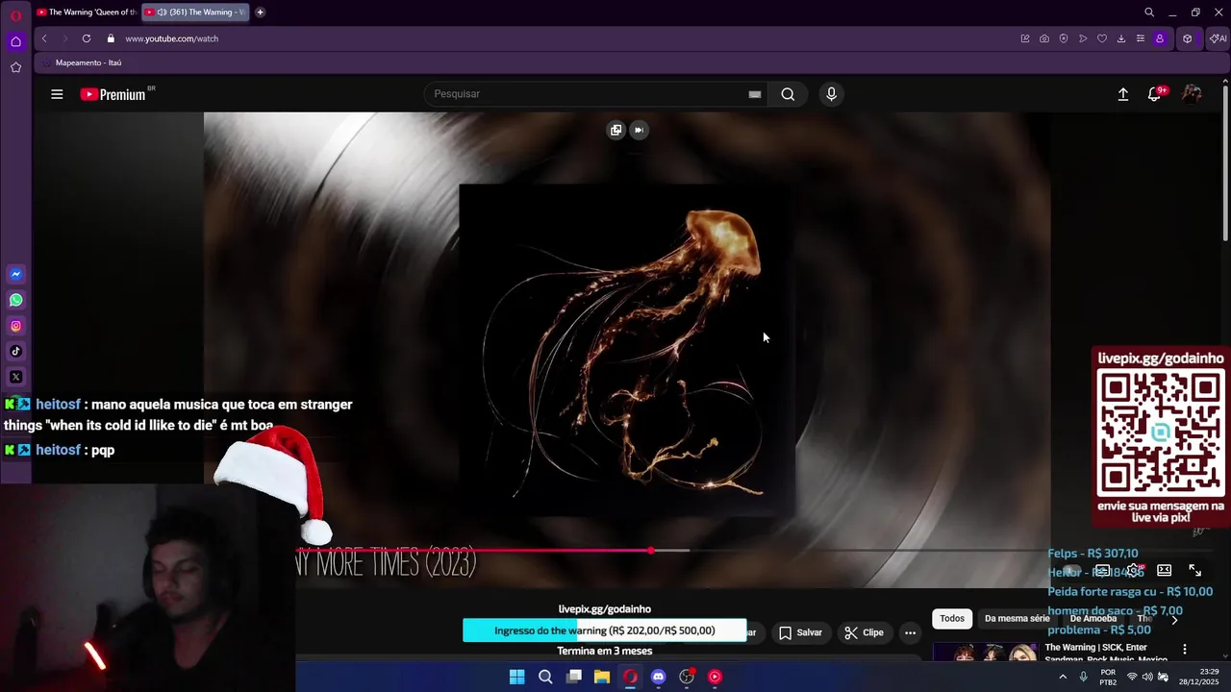The image size is (1231, 692).
Task: Create a clip with Clipe button
Action: coord(864,632)
